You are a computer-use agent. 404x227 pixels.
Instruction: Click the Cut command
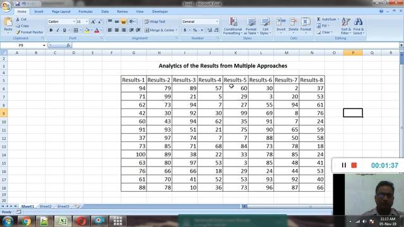pyautogui.click(x=21, y=20)
